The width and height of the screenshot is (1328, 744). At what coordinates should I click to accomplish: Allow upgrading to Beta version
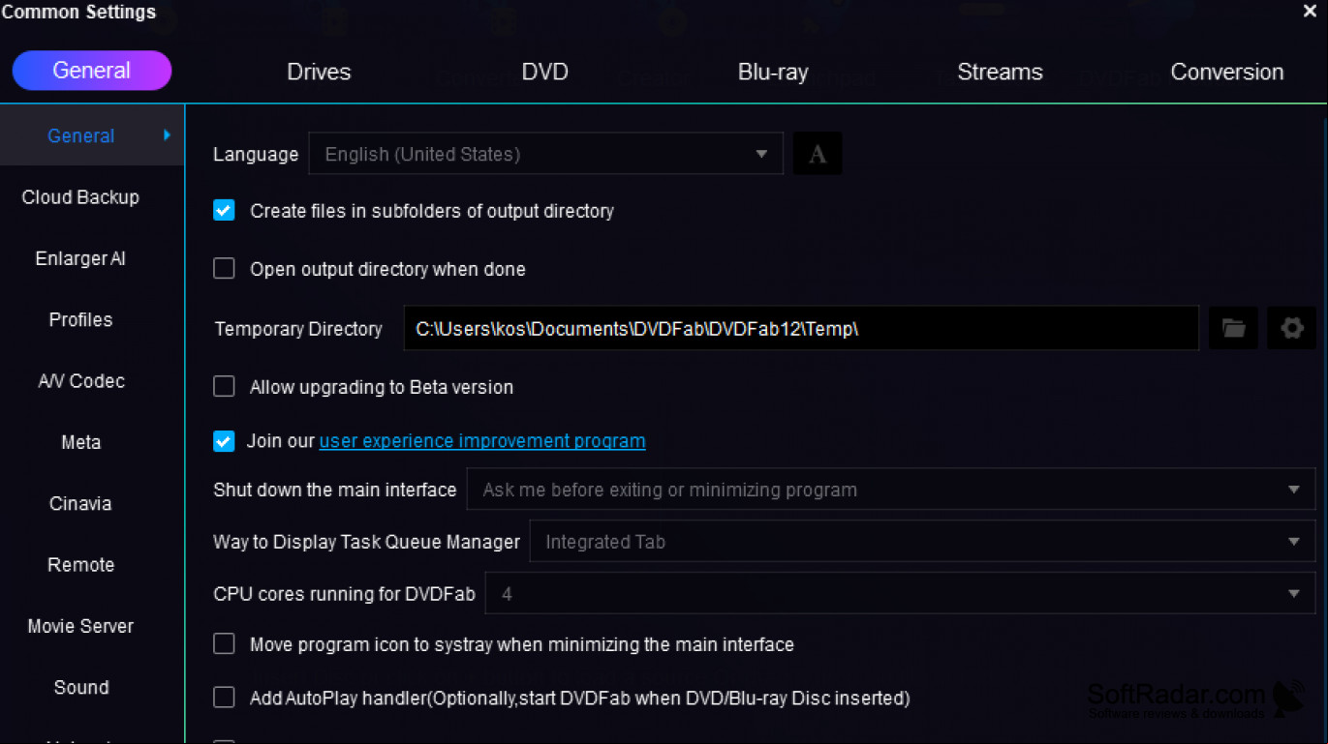(224, 386)
